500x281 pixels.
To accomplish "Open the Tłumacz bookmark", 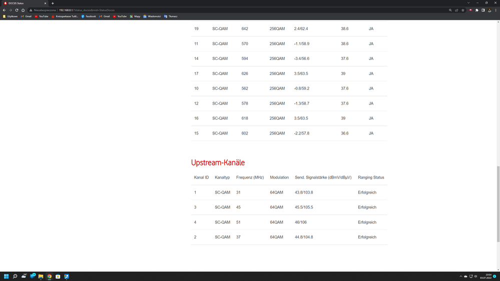I will click(171, 16).
